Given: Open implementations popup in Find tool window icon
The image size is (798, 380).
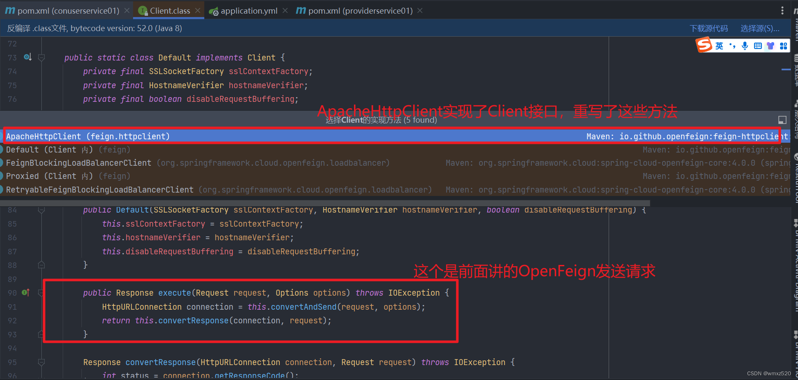Looking at the screenshot, I should tap(782, 120).
